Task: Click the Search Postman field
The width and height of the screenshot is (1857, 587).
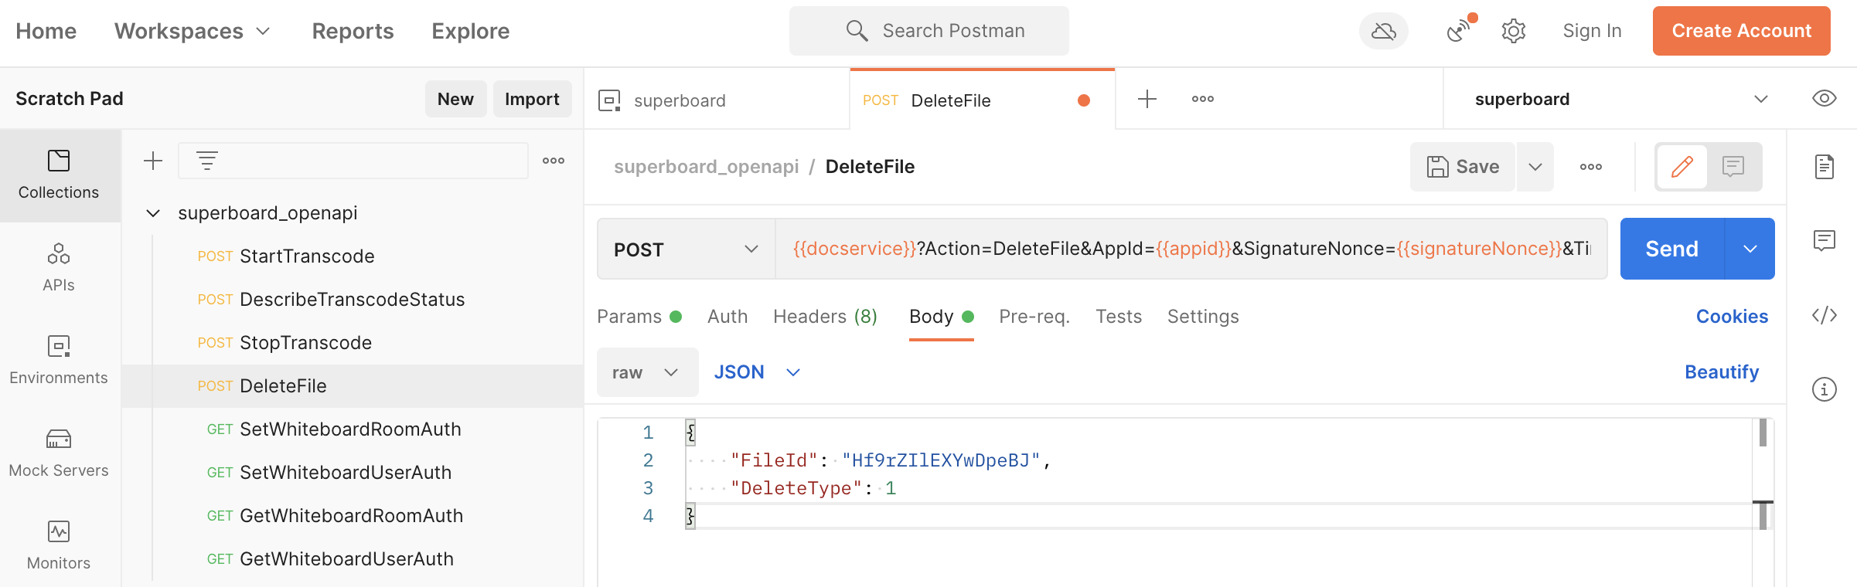Action: click(929, 31)
